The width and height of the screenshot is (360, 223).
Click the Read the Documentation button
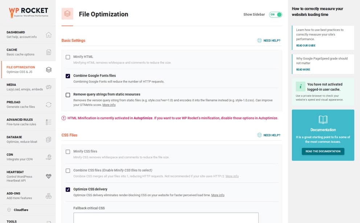pyautogui.click(x=323, y=151)
